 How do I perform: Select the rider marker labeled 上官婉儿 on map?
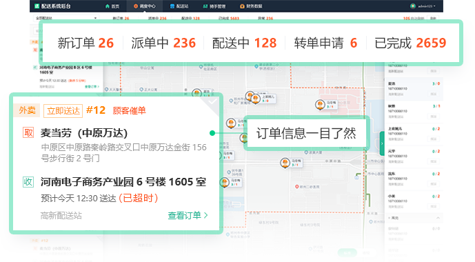(256, 99)
